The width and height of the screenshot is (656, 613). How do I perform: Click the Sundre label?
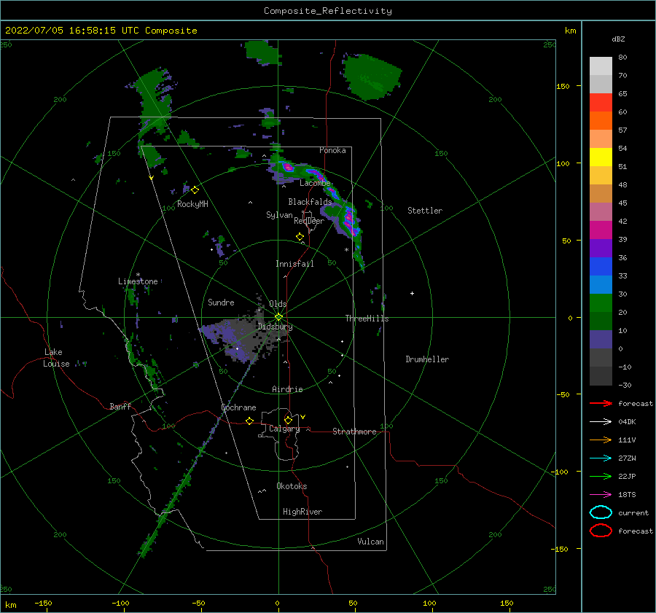[221, 302]
